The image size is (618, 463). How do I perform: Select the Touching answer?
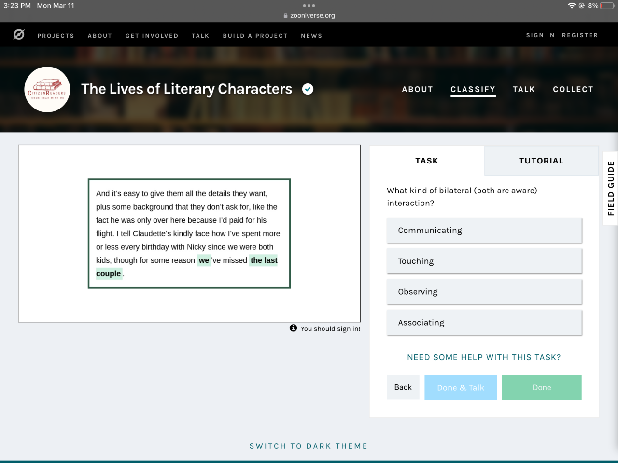[484, 261]
